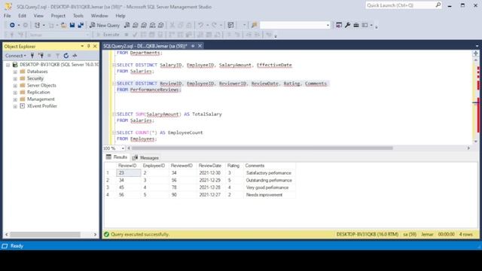Image resolution: width=482 pixels, height=271 pixels.
Task: Expand the XEvent Profiler node
Action: tap(15, 106)
